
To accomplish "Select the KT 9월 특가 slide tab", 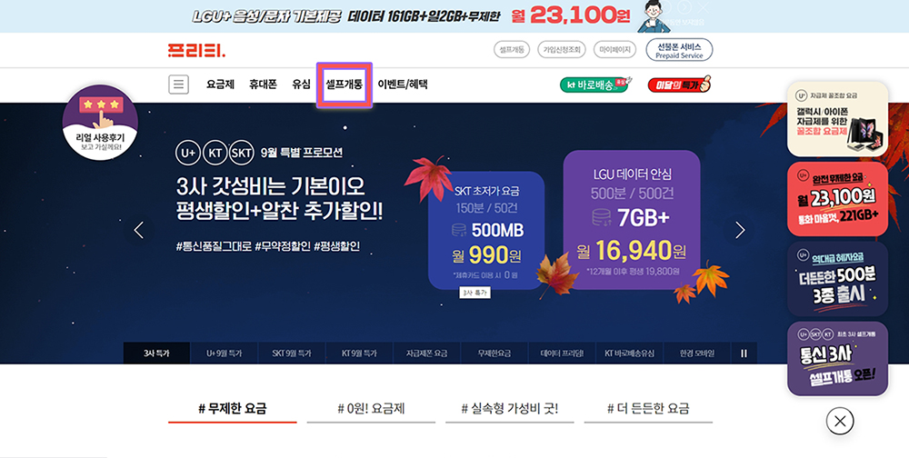I will (359, 353).
